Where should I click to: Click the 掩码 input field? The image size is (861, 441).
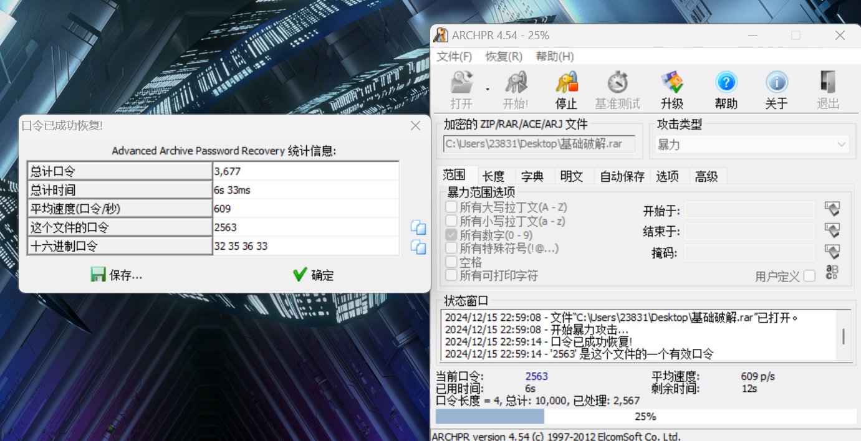click(x=749, y=253)
